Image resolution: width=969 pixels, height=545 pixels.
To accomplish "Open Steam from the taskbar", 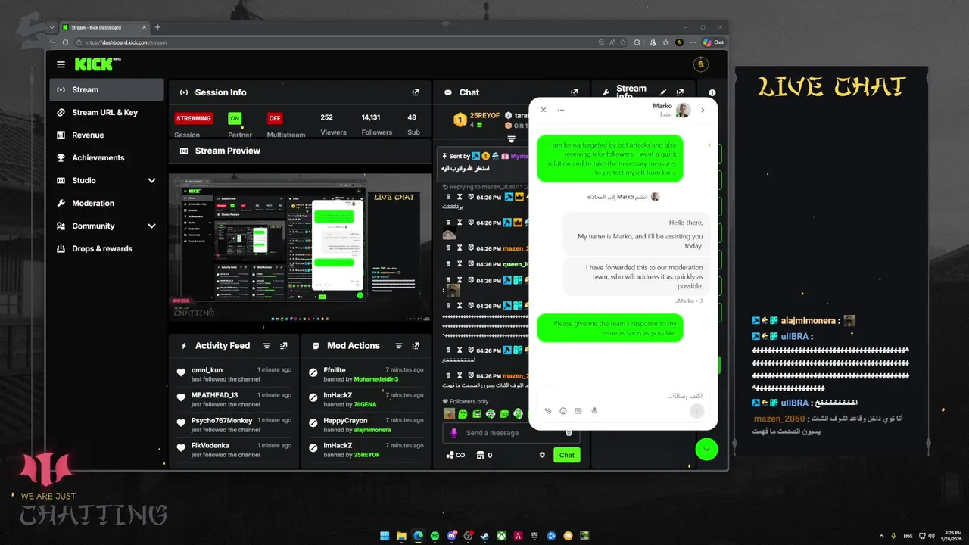I will point(485,536).
